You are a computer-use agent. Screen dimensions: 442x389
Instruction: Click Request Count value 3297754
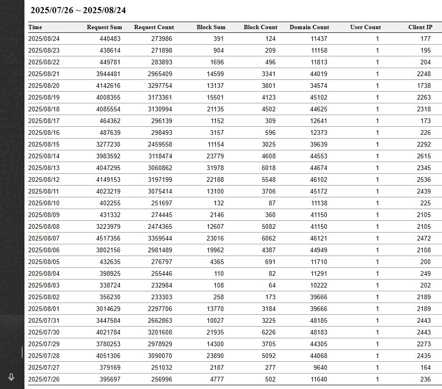pyautogui.click(x=160, y=86)
